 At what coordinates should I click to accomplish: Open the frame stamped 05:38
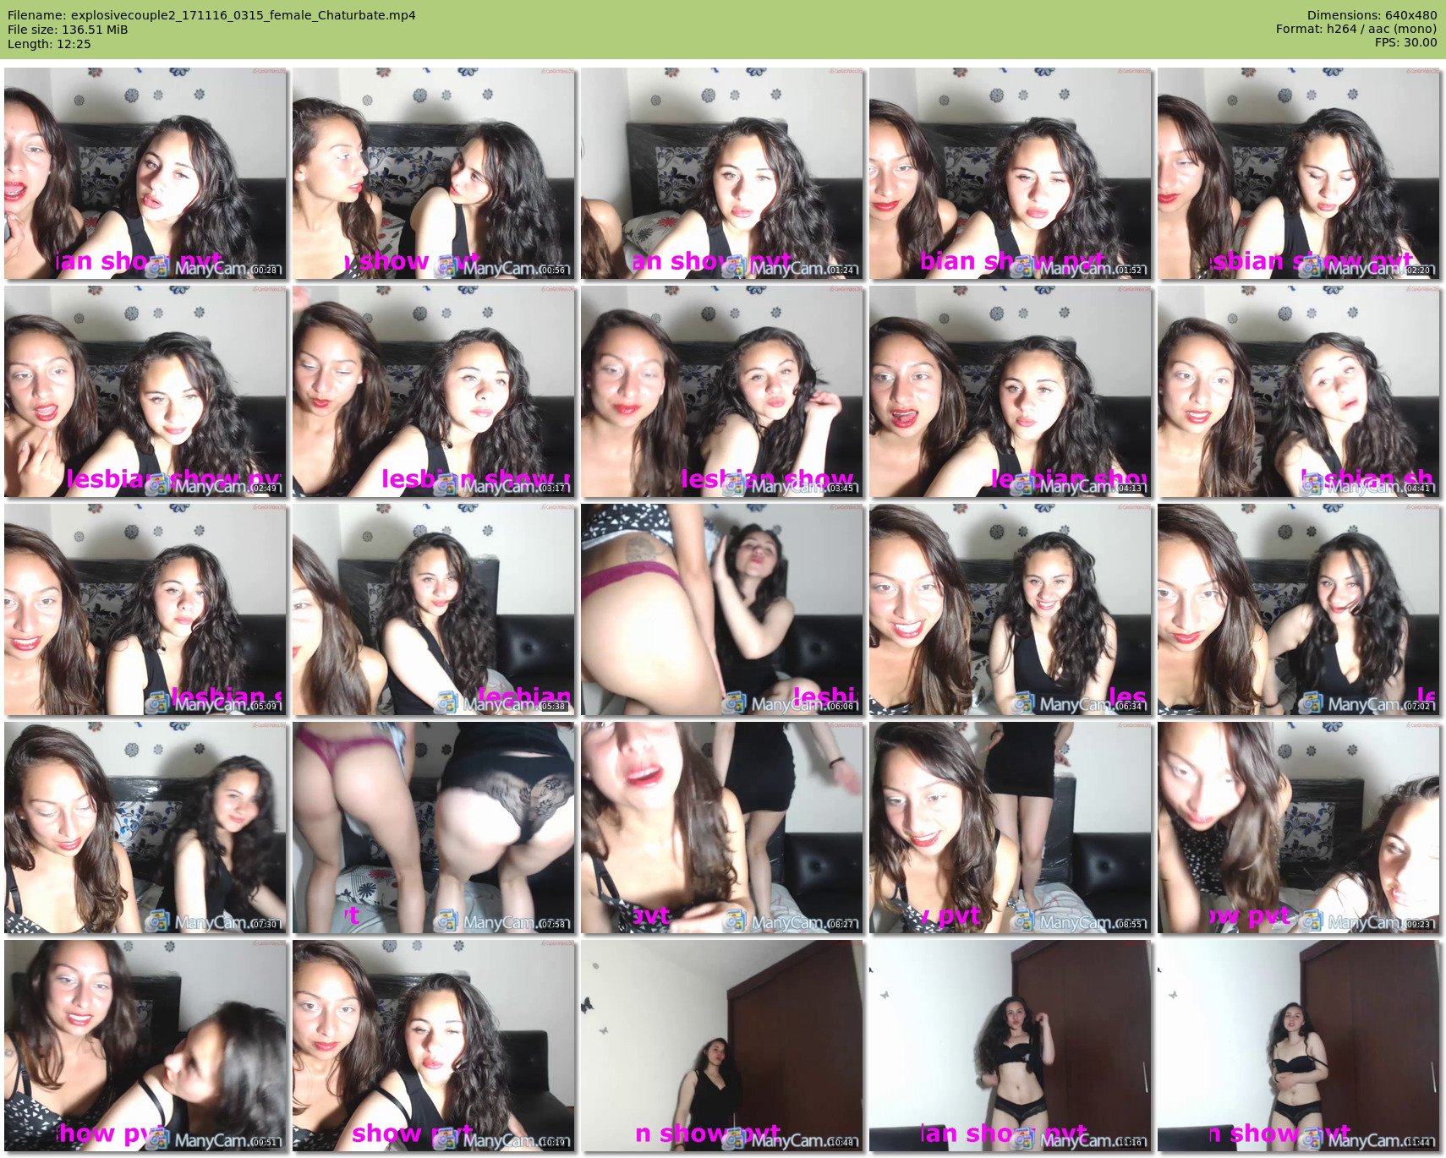(434, 609)
